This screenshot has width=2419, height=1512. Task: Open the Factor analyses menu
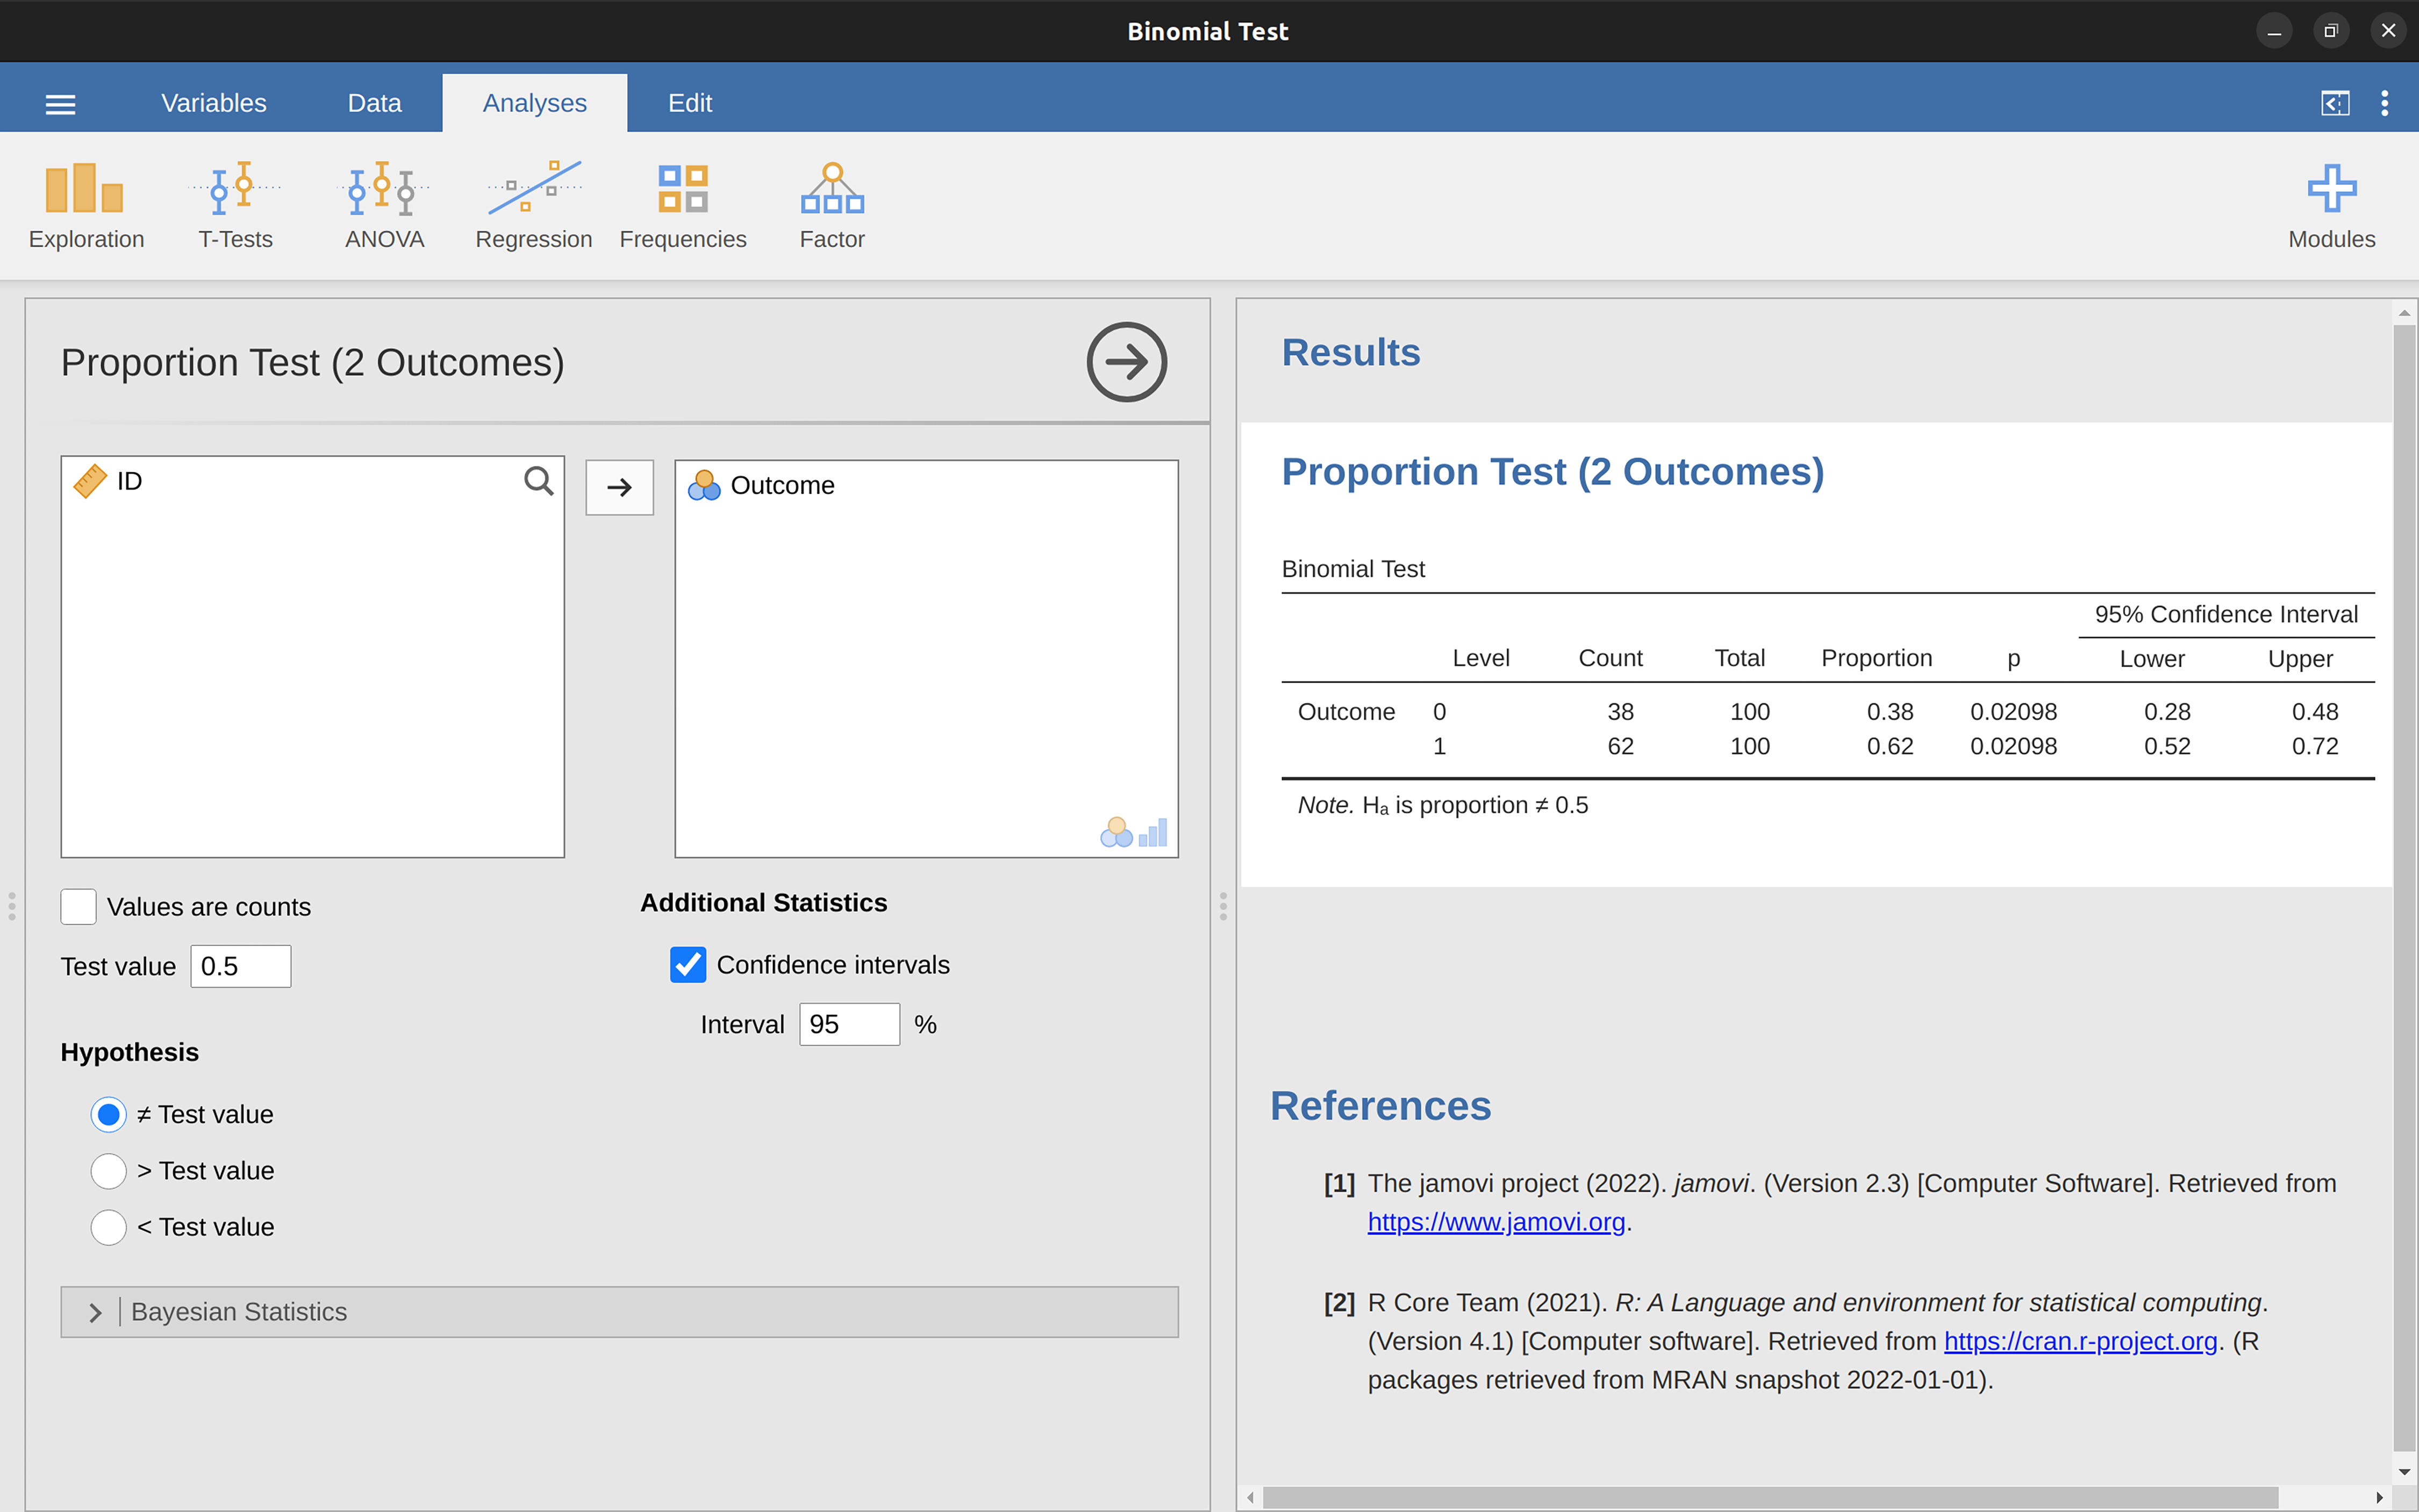coord(831,205)
